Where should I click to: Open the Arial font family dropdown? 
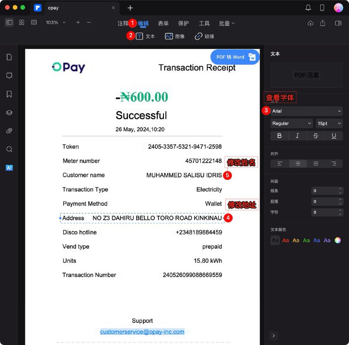tap(306, 111)
